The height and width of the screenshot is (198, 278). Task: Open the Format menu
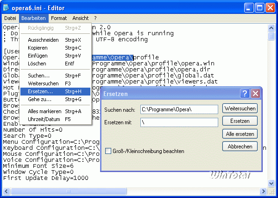tap(59, 18)
